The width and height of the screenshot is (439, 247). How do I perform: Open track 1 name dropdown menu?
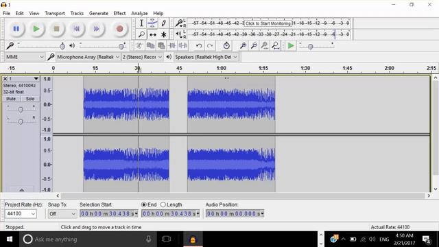[36, 79]
